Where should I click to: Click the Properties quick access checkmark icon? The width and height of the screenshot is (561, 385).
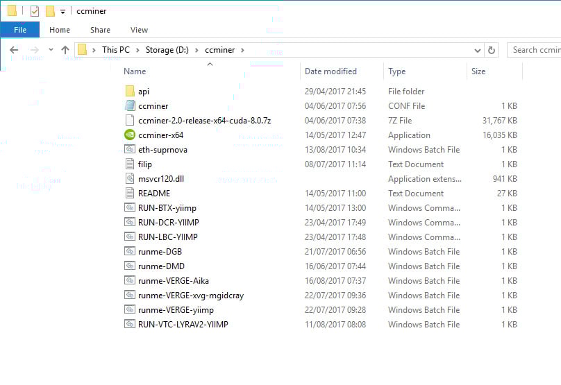[x=35, y=11]
